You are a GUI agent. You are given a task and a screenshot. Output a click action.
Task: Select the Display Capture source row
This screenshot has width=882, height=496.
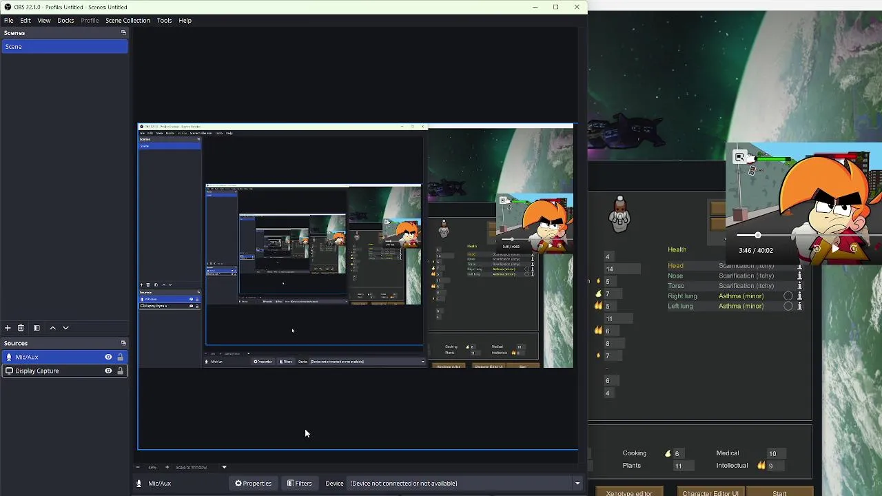pos(64,371)
